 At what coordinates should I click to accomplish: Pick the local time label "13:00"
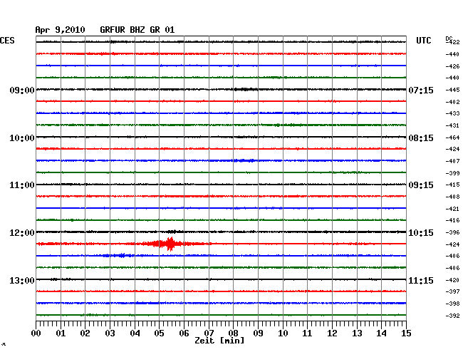[x=22, y=280]
